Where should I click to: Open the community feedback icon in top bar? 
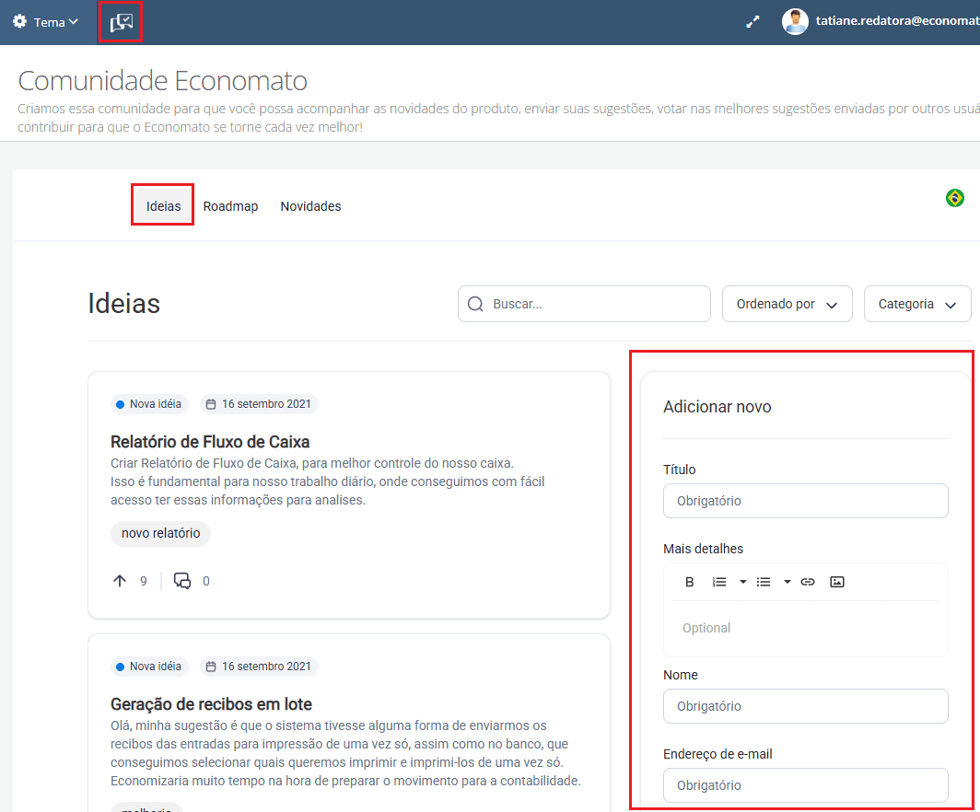tap(121, 22)
